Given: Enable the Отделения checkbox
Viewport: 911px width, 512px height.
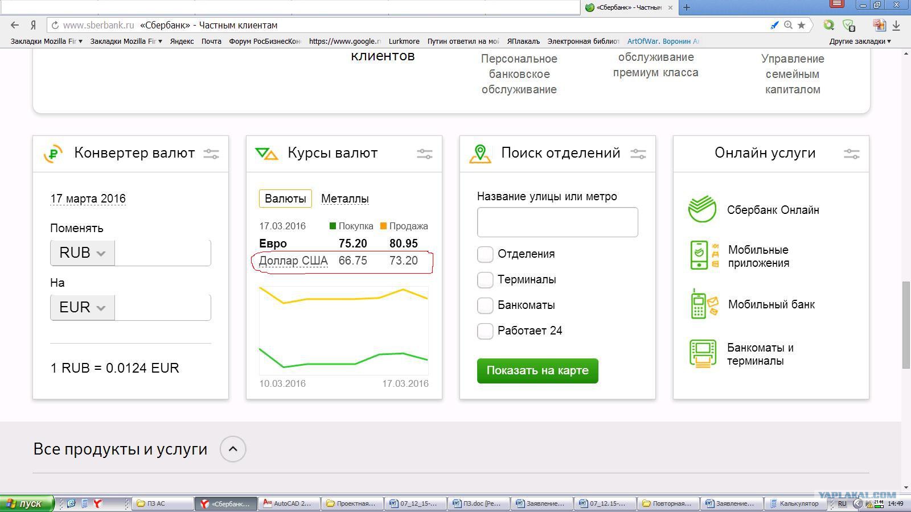Looking at the screenshot, I should [485, 254].
